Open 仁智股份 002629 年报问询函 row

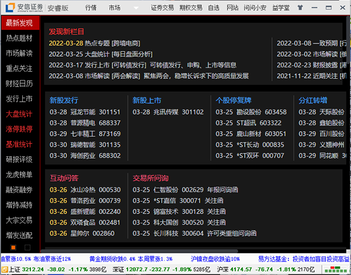185,190
